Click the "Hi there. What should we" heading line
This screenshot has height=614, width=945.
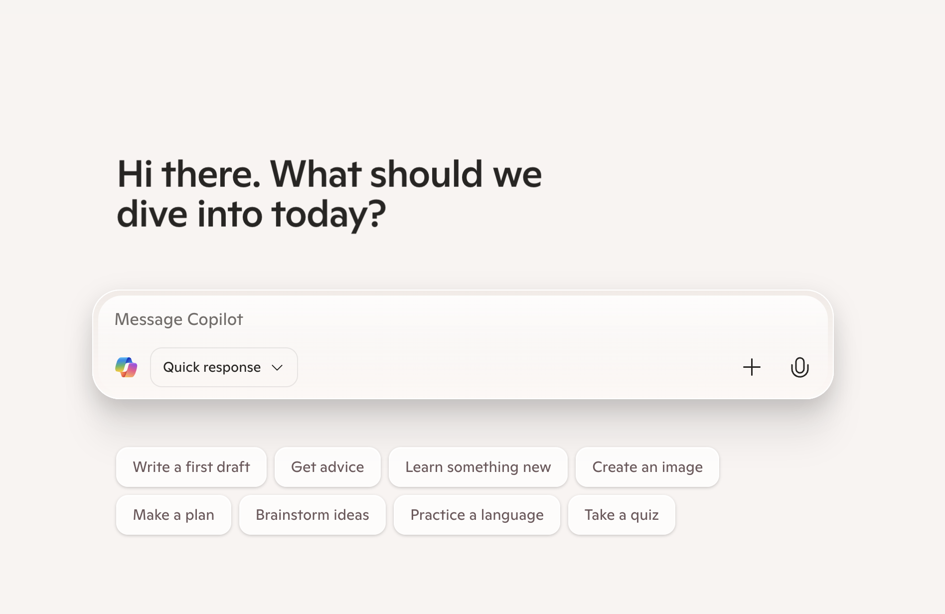(x=329, y=174)
